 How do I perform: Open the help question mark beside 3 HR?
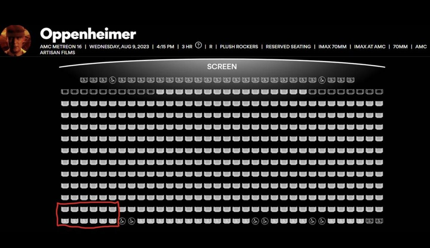[x=198, y=45]
